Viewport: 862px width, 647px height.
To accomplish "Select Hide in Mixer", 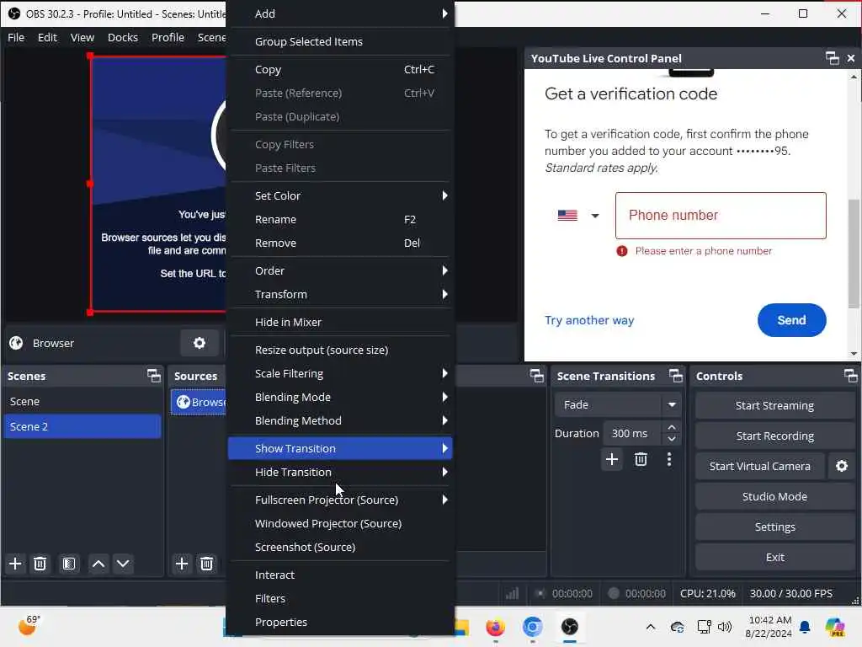I will (340, 323).
